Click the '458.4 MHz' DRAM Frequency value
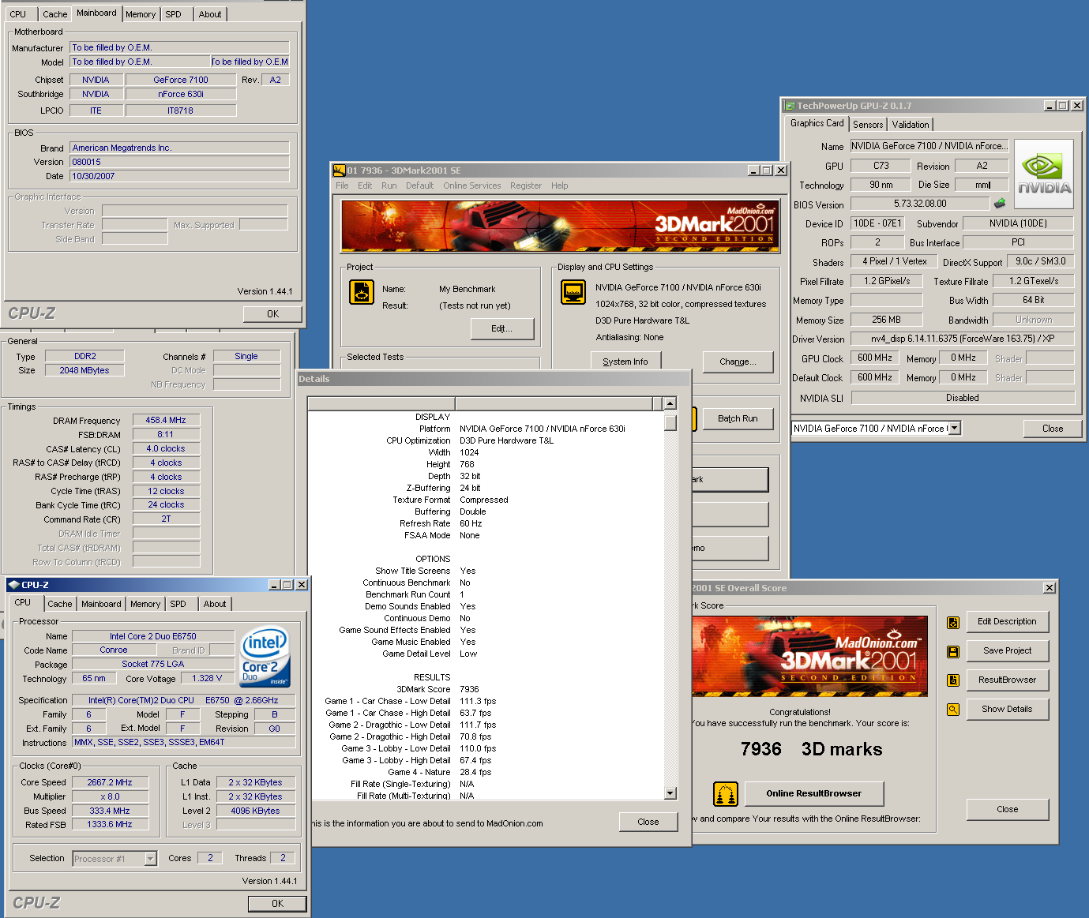This screenshot has height=918, width=1089. click(166, 420)
